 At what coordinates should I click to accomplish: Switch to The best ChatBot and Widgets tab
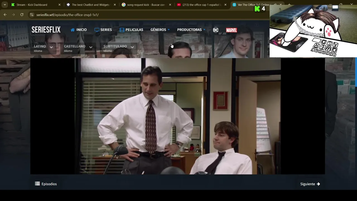[x=91, y=5]
